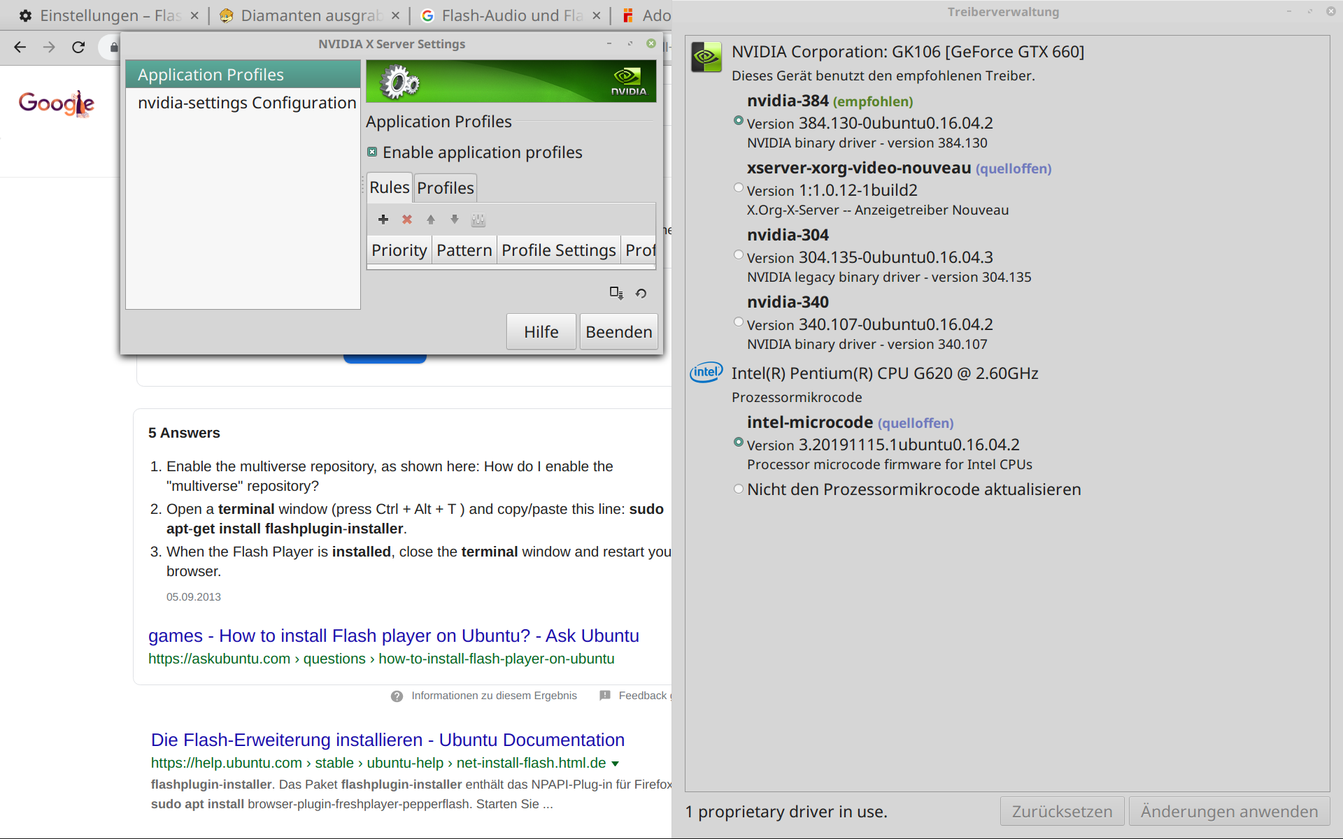Screen dimensions: 1343x839
Task: Select the nvidia-340 driver option
Action: (x=739, y=322)
